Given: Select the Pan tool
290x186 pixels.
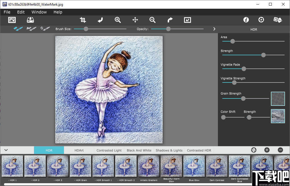Looking at the screenshot, I should (135, 20).
